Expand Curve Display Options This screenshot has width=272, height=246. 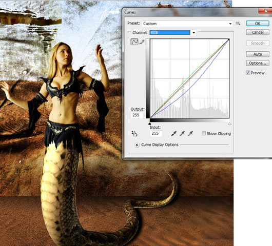(x=137, y=145)
